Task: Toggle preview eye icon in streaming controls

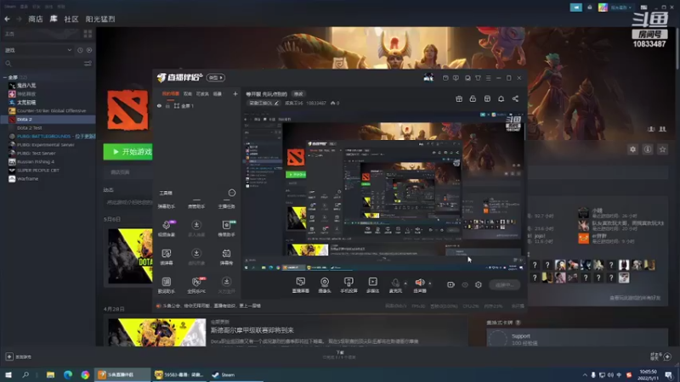Action: coord(465,284)
